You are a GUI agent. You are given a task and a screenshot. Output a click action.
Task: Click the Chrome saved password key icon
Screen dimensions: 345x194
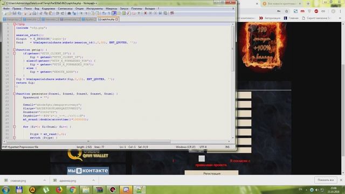(279, 11)
